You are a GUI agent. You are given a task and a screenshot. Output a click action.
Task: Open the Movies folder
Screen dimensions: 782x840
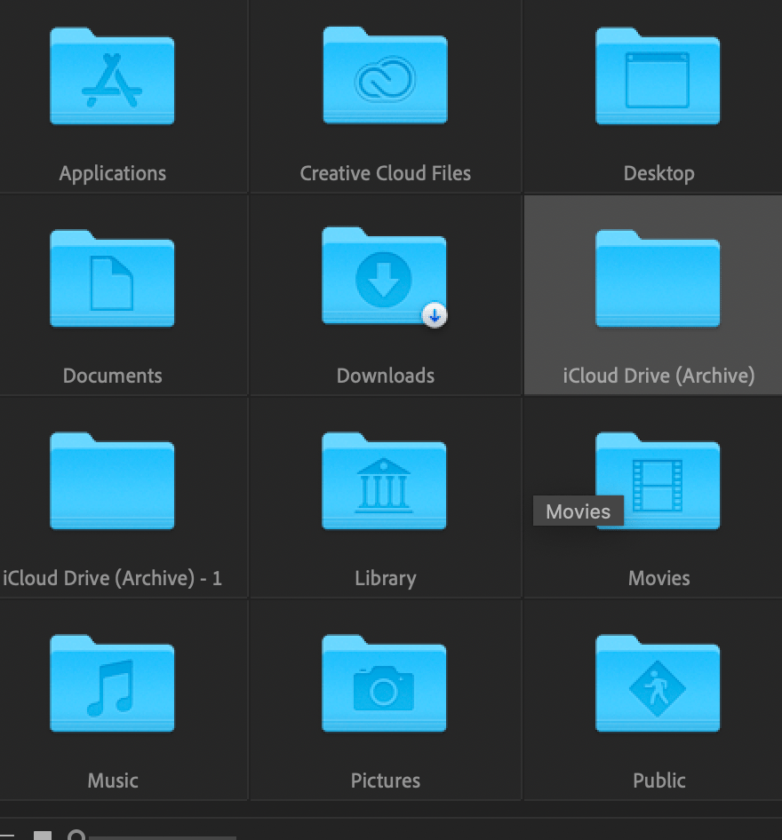click(x=658, y=481)
